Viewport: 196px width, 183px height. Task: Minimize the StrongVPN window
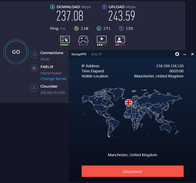pyautogui.click(x=185, y=54)
